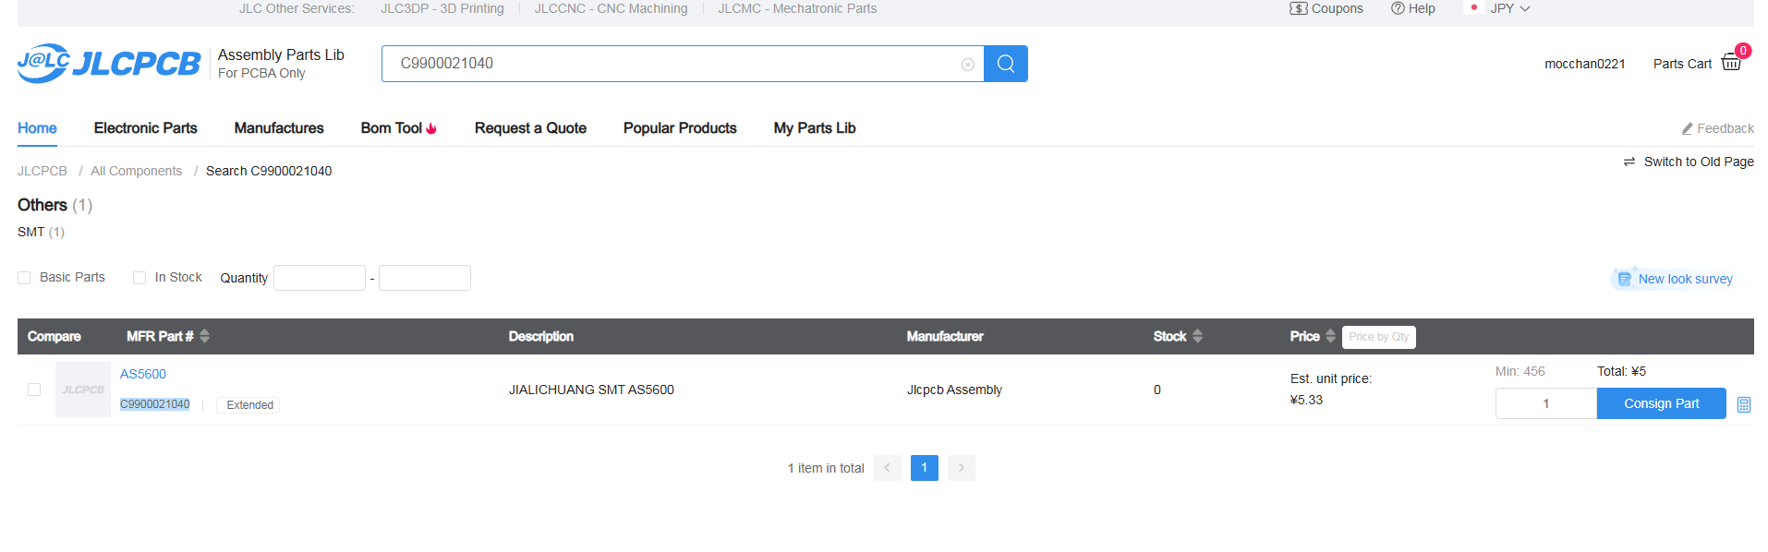This screenshot has width=1768, height=552.
Task: Click the Consign Part button
Action: point(1662,403)
